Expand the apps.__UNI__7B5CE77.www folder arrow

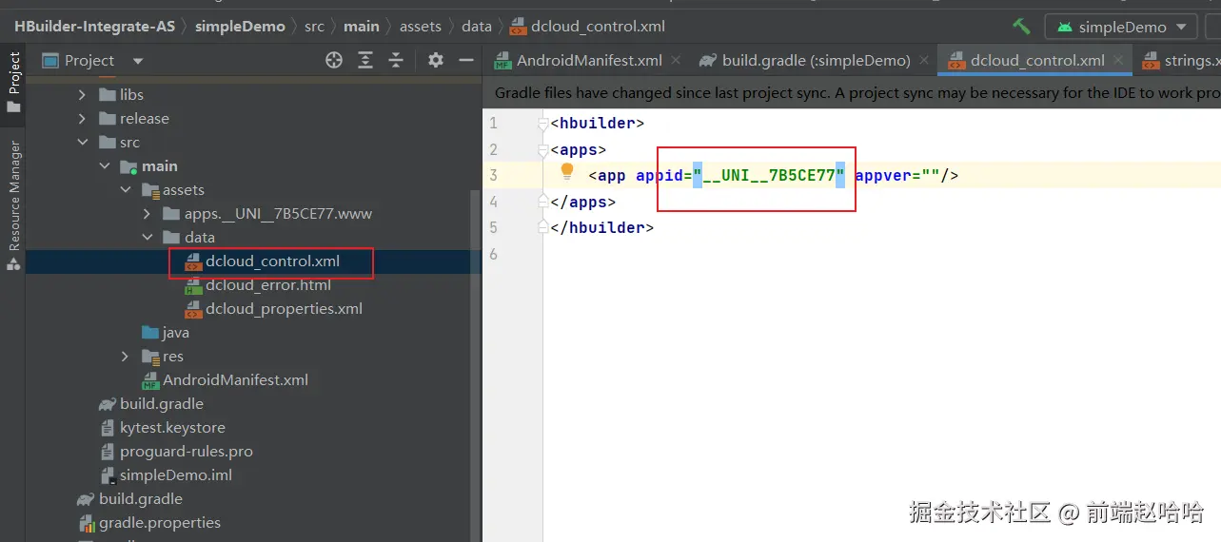(147, 214)
